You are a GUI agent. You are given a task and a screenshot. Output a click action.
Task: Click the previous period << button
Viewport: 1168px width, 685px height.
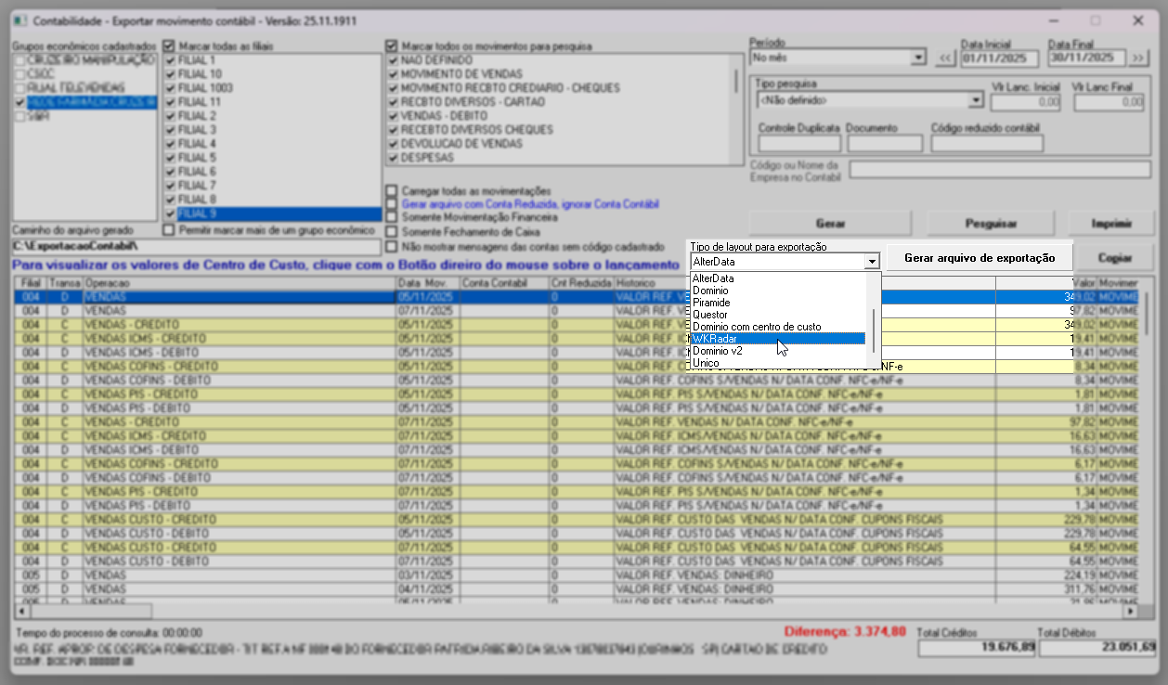945,58
